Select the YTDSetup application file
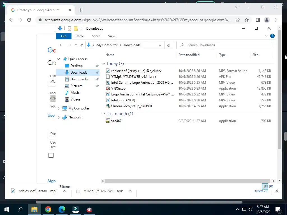 tap(118, 88)
